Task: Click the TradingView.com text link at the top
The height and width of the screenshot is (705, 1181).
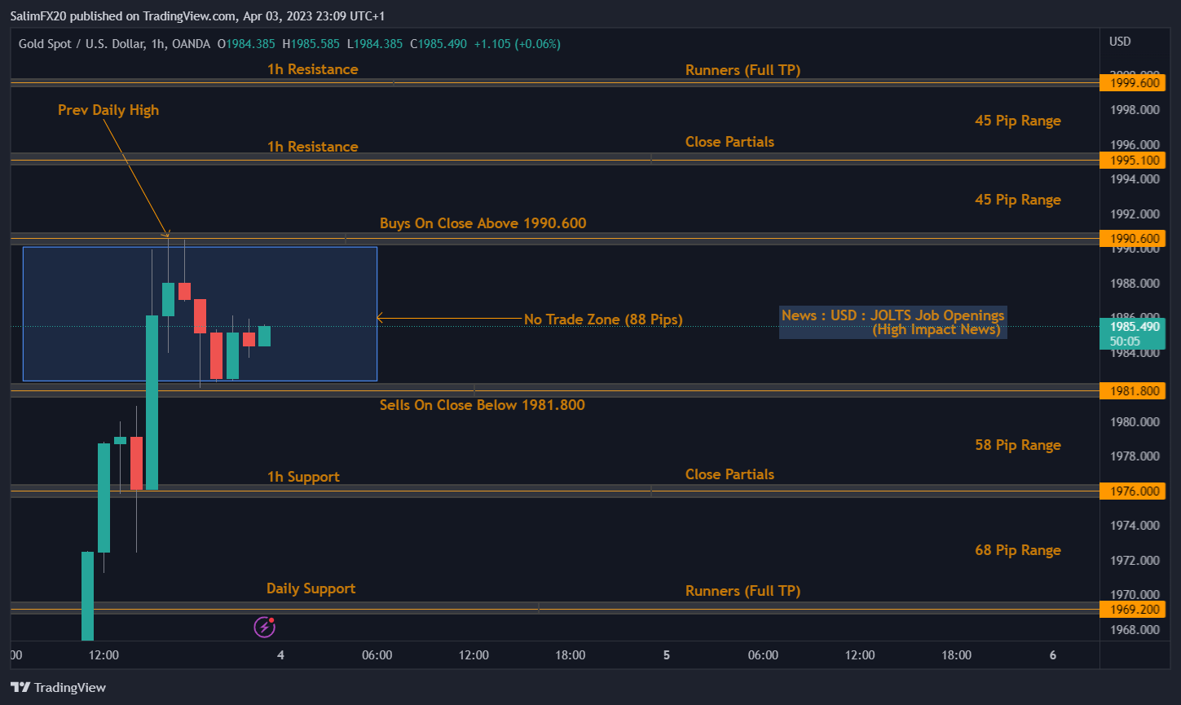Action: click(189, 15)
